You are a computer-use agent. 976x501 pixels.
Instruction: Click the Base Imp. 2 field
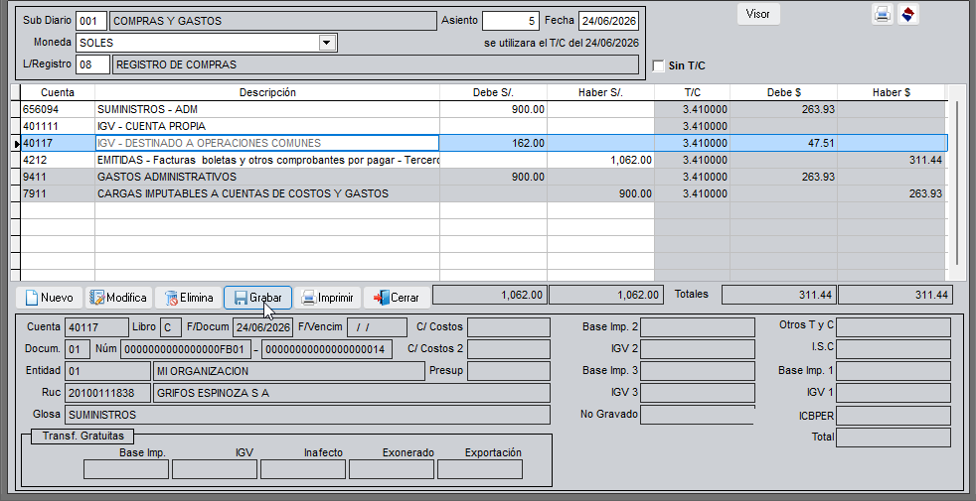[x=697, y=327]
